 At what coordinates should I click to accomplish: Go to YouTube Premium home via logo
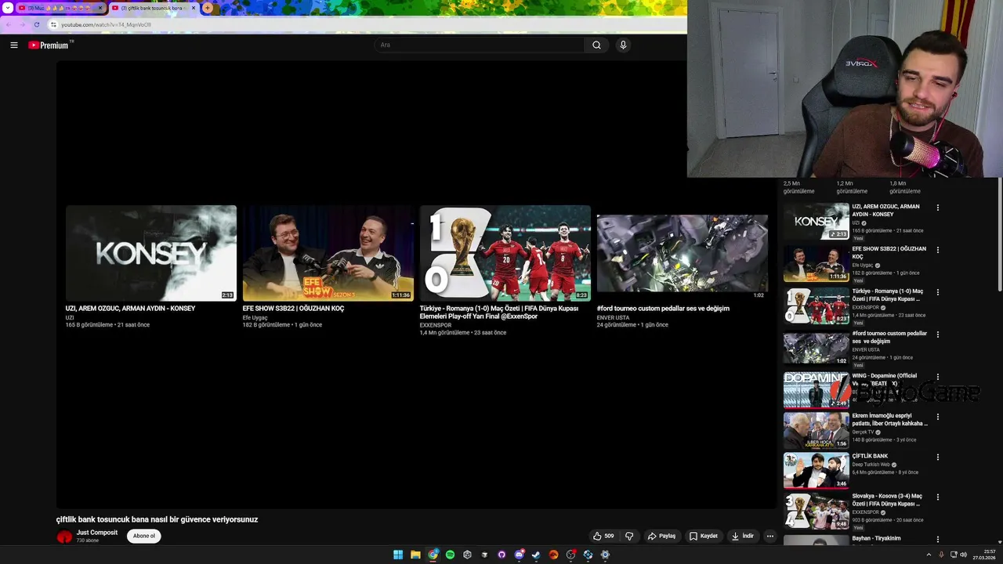click(50, 45)
